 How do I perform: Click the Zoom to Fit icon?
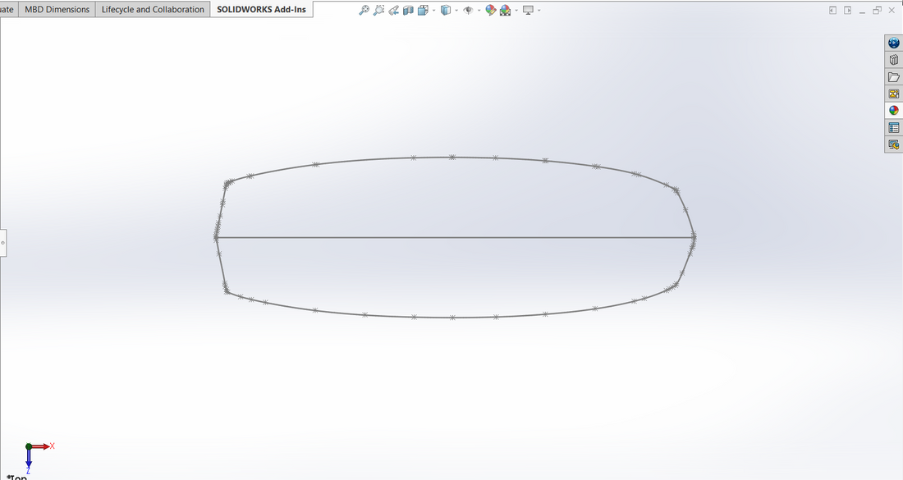click(x=364, y=10)
